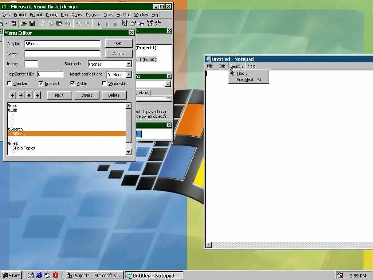Image resolution: width=373 pixels, height=280 pixels.
Task: Indent menu item with right arrow
Action: 21,95
